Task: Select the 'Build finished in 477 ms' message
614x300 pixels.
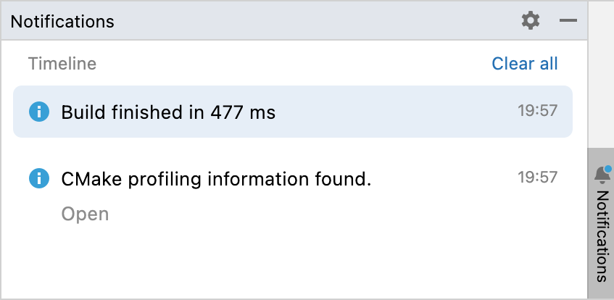Action: [x=168, y=112]
